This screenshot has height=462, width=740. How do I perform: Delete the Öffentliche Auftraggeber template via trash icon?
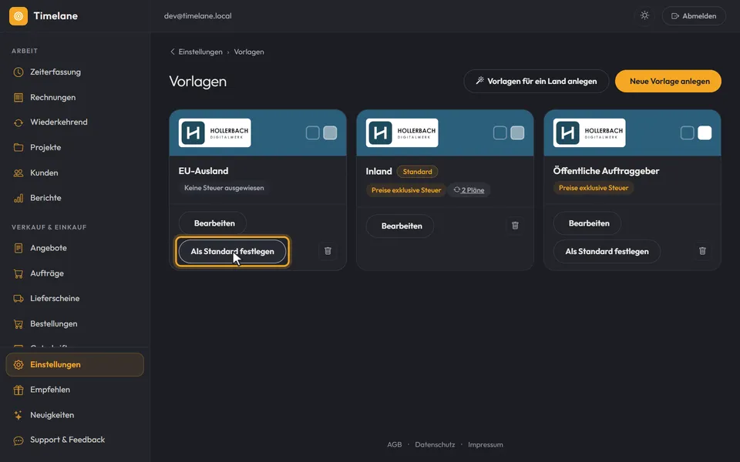pyautogui.click(x=703, y=251)
